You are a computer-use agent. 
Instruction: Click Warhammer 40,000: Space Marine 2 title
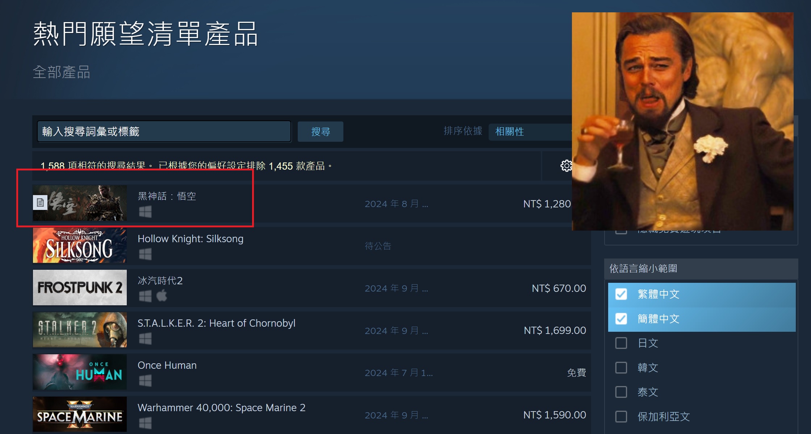pos(222,408)
